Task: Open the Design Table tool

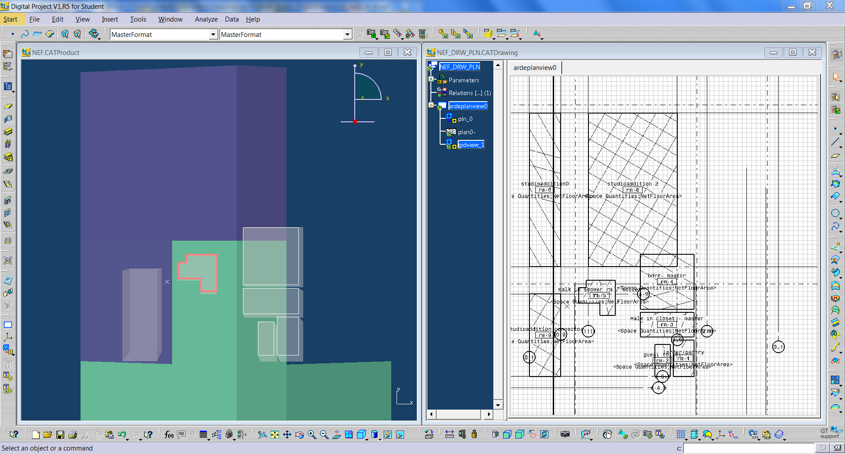Action: point(203,435)
